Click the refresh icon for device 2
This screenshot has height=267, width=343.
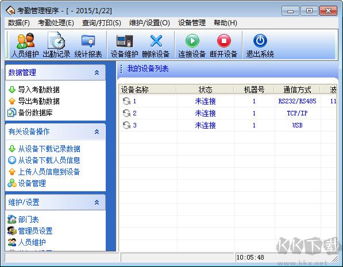(x=126, y=113)
